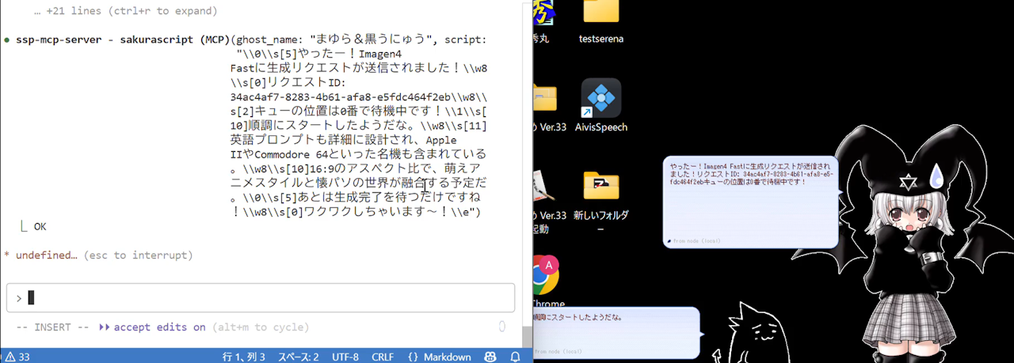Click the ssp-mcp-server - sakurascript (MCP) line

pos(123,40)
